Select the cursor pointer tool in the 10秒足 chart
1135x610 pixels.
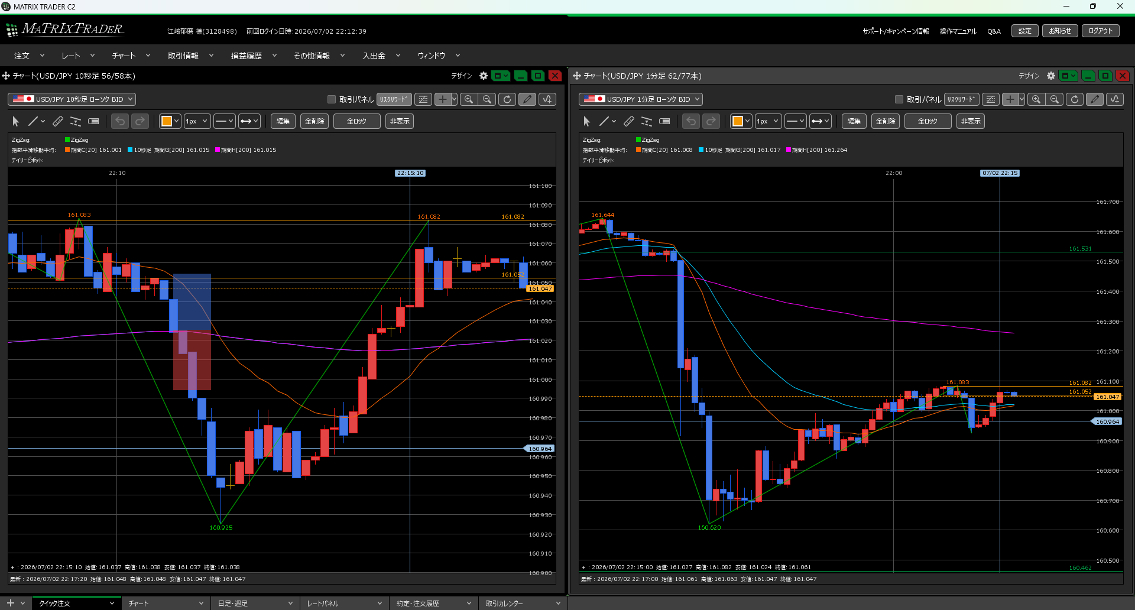(x=16, y=121)
